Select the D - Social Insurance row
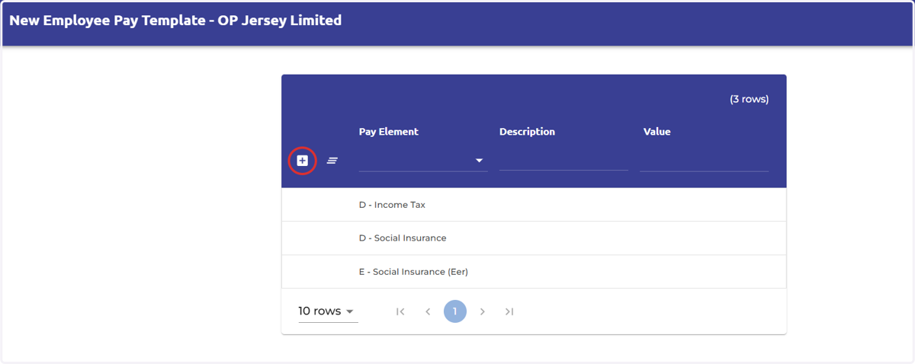The image size is (915, 364). (x=534, y=238)
